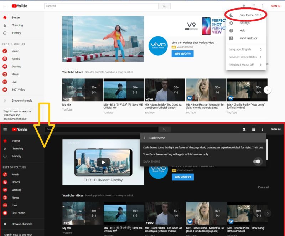Open Trending flame icon in dark-theme sidebar

click(x=5, y=149)
